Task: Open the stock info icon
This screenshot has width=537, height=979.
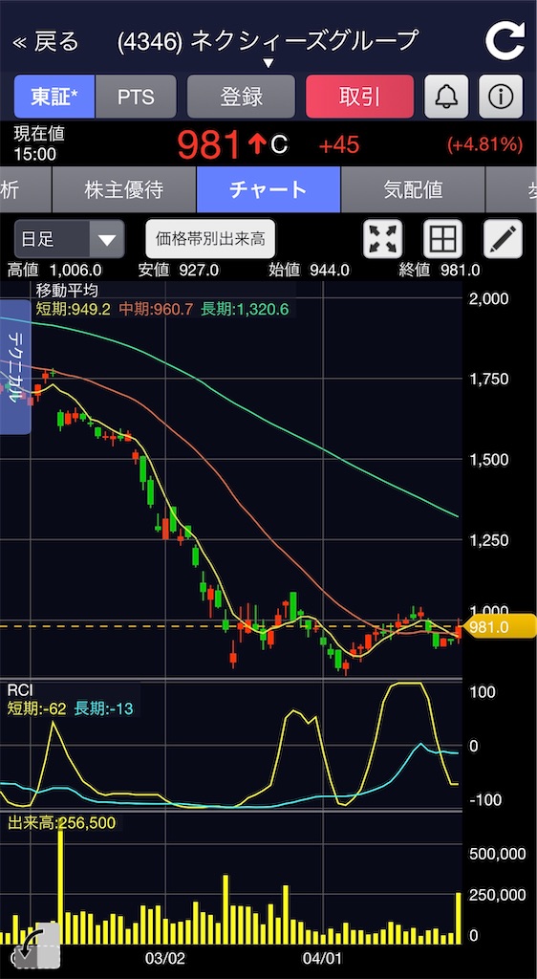Action: pyautogui.click(x=501, y=97)
